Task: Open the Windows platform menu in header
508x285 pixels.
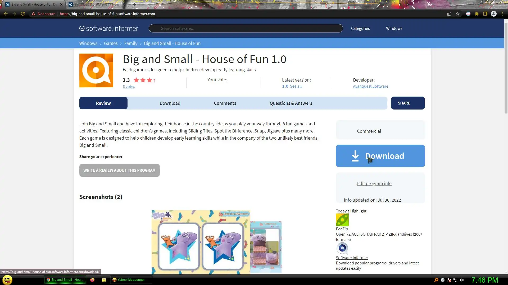Action: (394, 28)
